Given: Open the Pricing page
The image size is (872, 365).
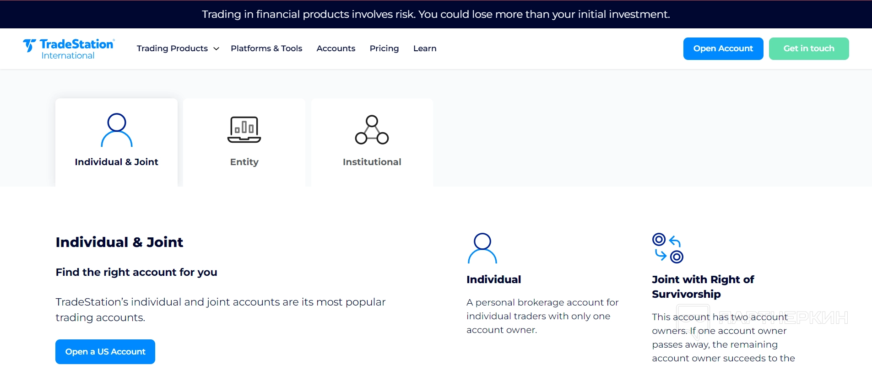Looking at the screenshot, I should click(x=384, y=48).
